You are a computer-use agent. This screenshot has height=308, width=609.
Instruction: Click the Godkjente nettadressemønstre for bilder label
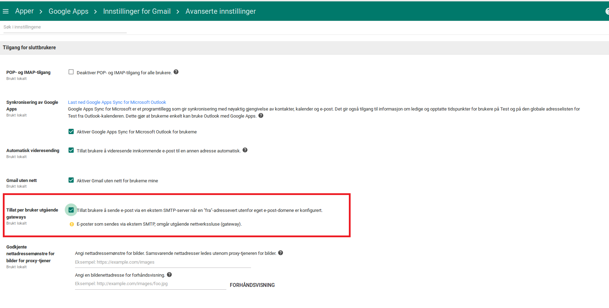click(30, 254)
